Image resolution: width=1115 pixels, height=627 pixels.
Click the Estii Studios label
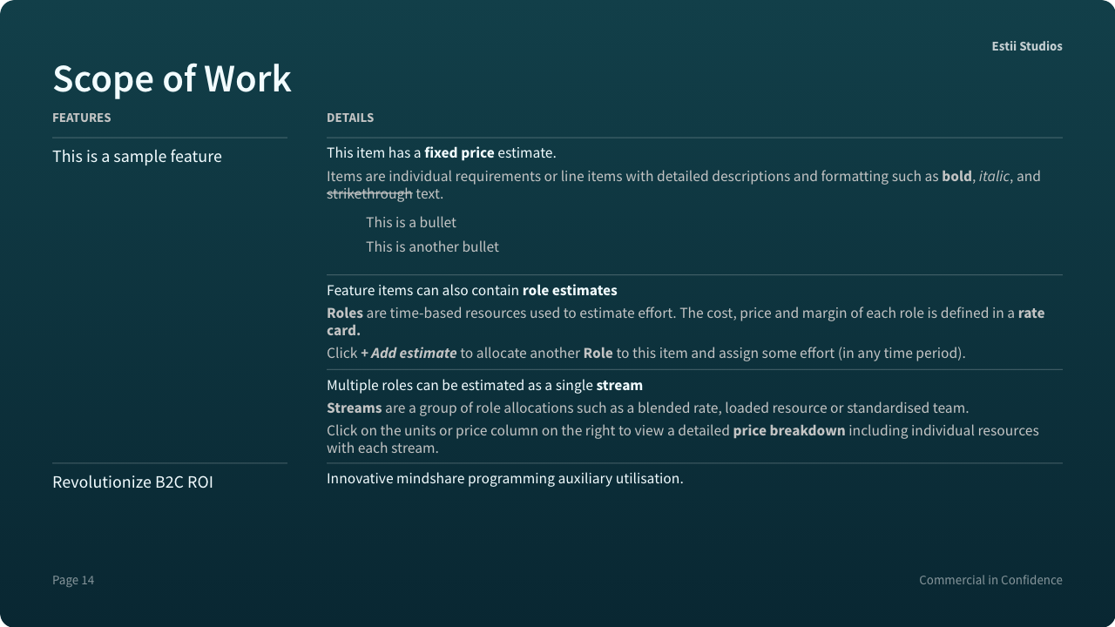[1026, 46]
